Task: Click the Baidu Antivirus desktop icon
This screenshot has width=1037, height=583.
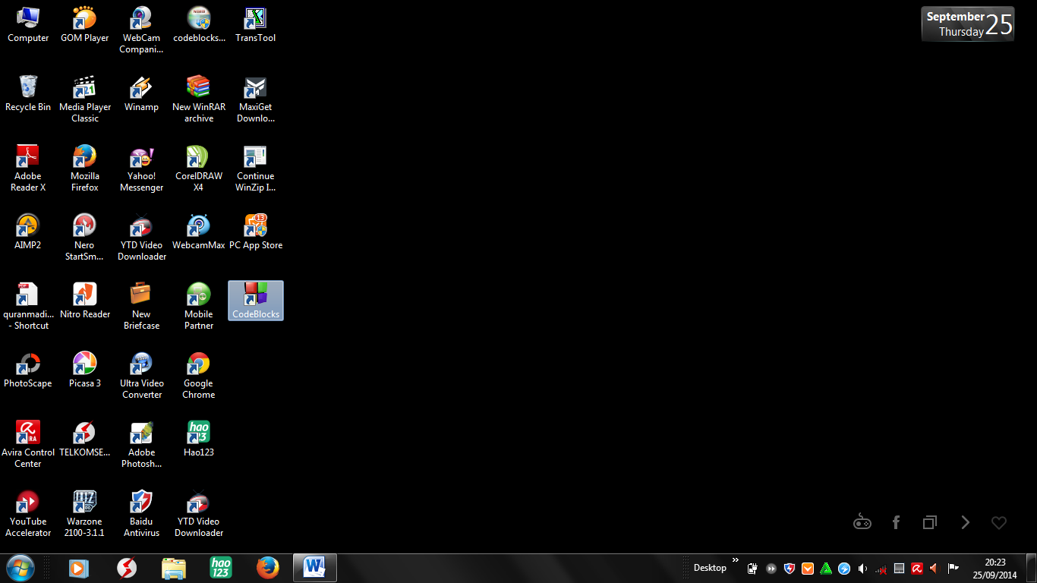Action: click(x=142, y=514)
